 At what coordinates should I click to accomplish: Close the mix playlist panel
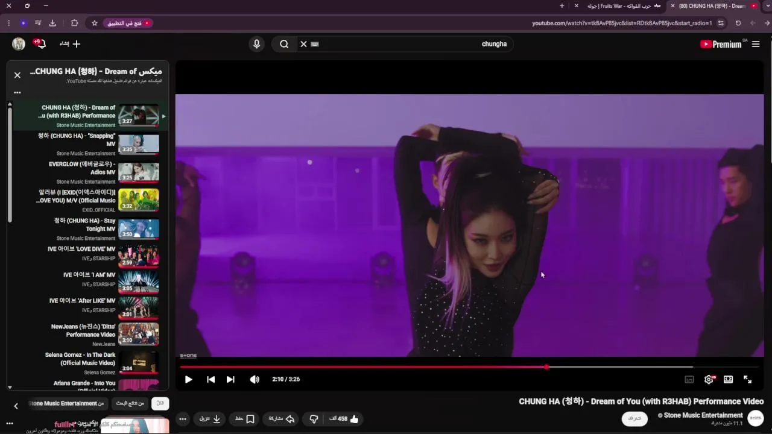(x=17, y=75)
